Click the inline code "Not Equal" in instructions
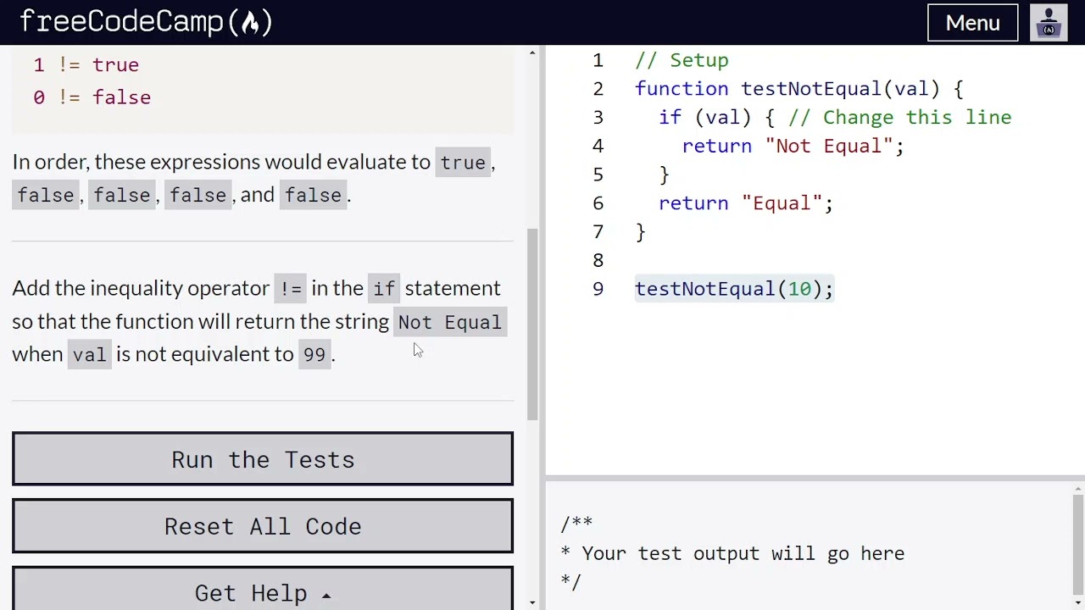This screenshot has height=610, width=1085. tap(449, 322)
